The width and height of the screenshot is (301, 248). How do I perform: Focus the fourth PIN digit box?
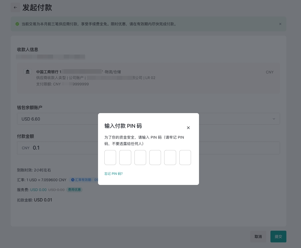pyautogui.click(x=155, y=158)
